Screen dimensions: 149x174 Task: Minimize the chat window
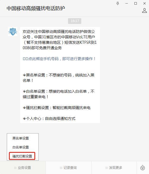tap(127, 4)
